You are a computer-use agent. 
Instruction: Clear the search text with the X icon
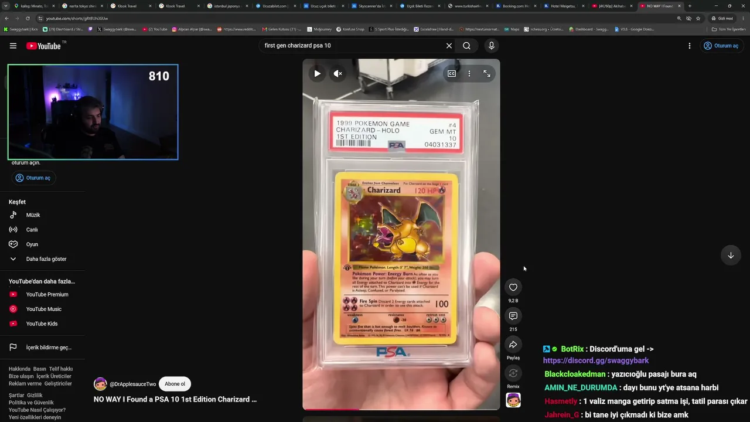(x=449, y=46)
